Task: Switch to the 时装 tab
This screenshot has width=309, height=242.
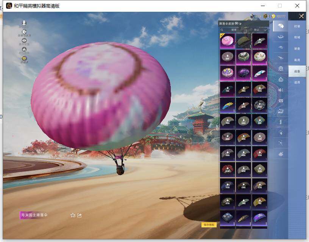Action: click(297, 27)
